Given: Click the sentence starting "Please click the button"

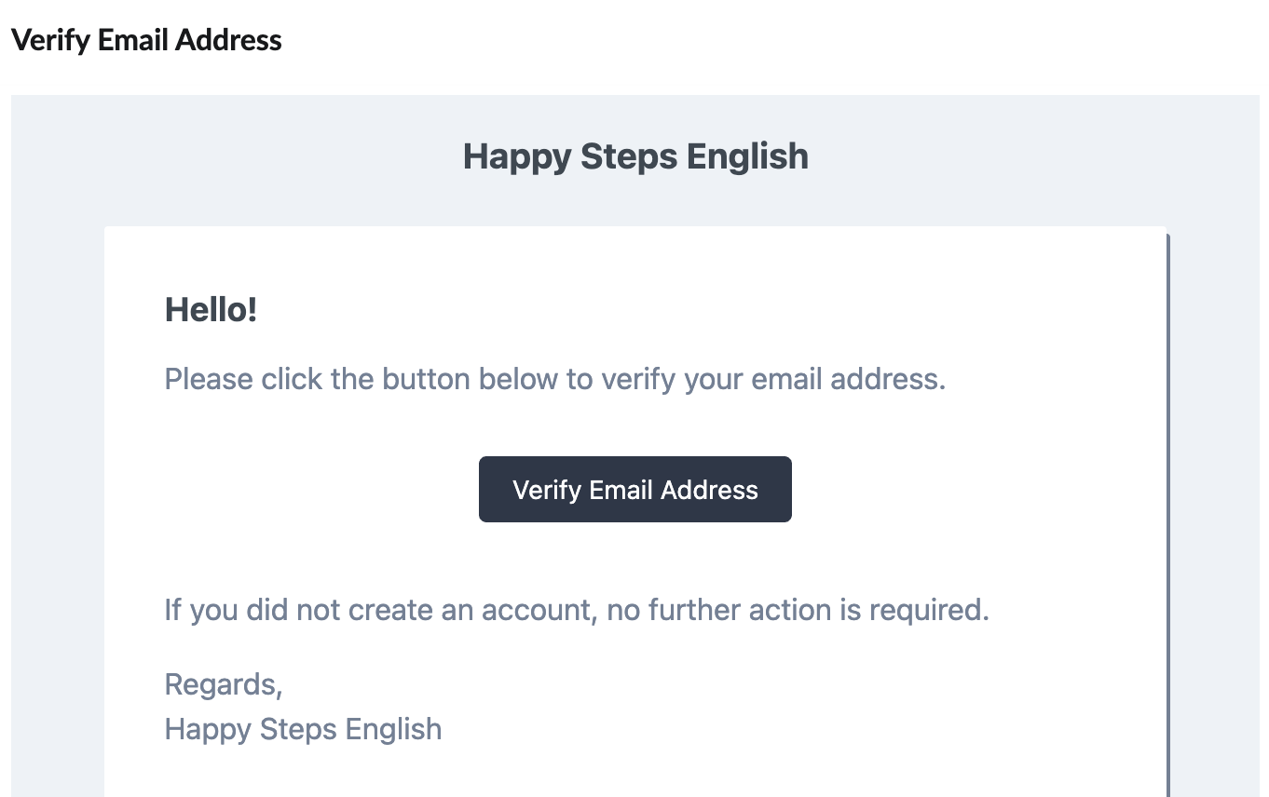Looking at the screenshot, I should tap(554, 380).
